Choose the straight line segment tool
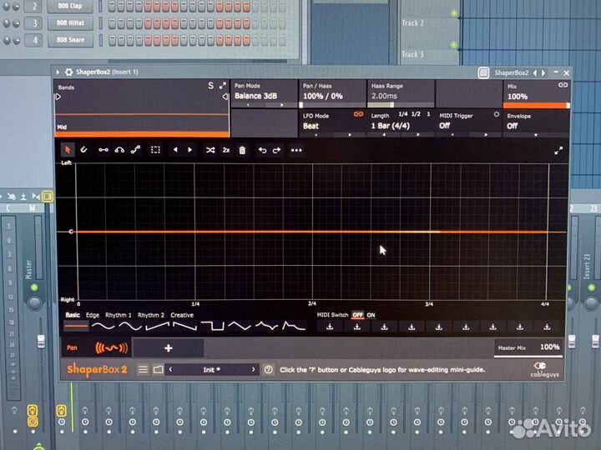The image size is (601, 450). tap(104, 150)
